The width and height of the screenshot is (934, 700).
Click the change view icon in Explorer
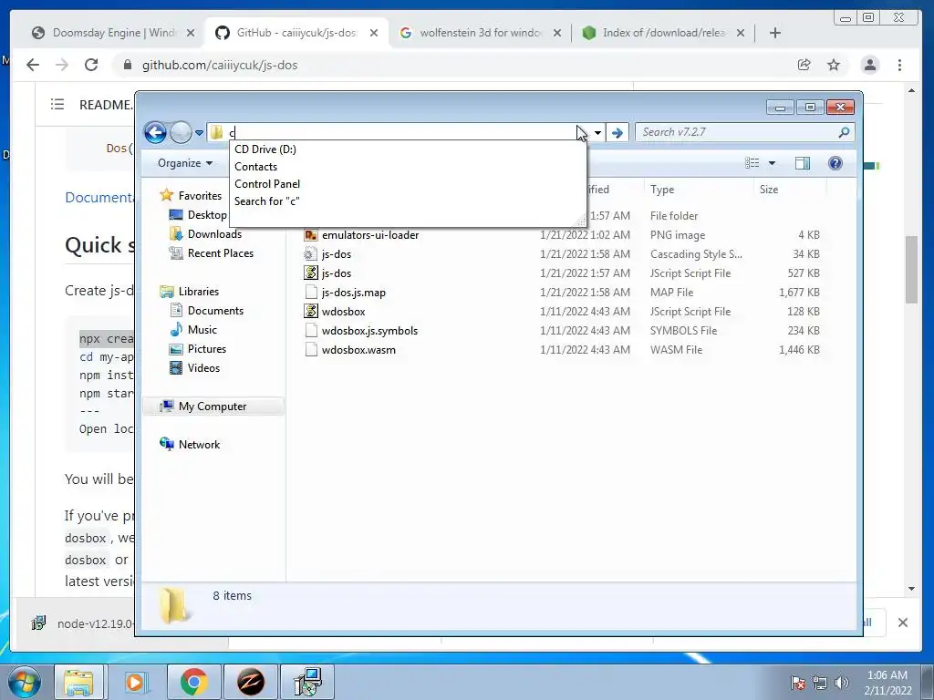[752, 163]
